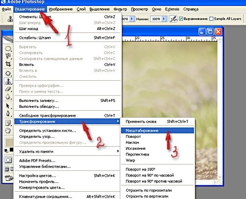Click the foreground color swatch

[9, 143]
